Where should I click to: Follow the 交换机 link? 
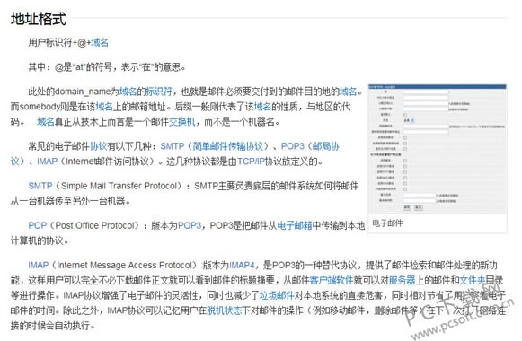pos(181,122)
